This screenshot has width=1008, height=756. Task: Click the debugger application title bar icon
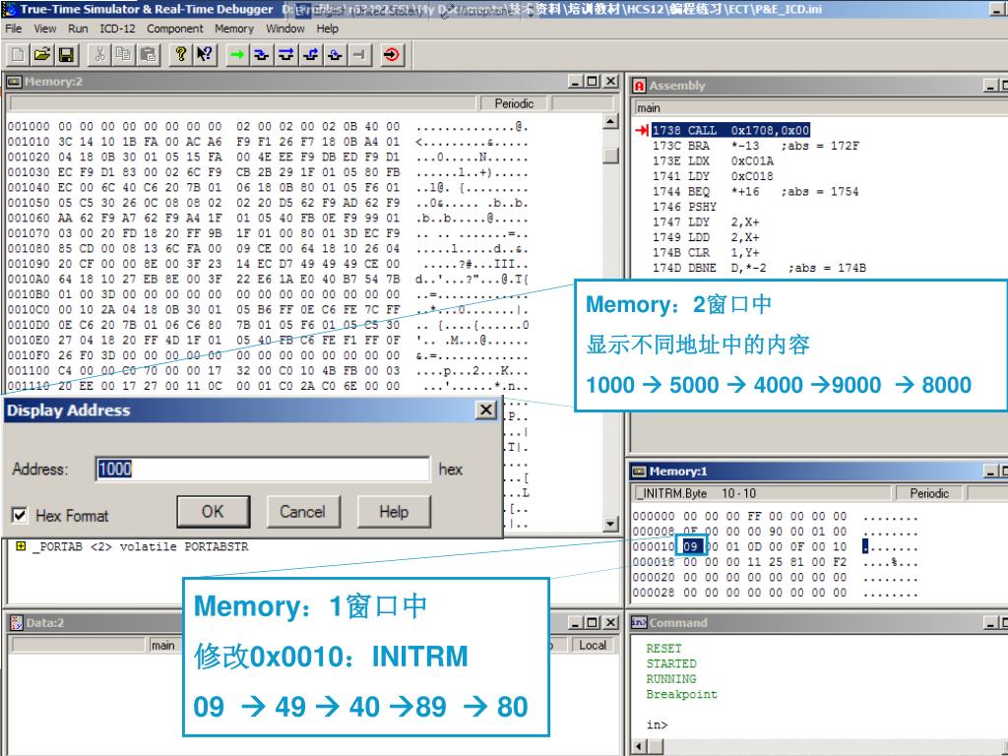pos(9,9)
